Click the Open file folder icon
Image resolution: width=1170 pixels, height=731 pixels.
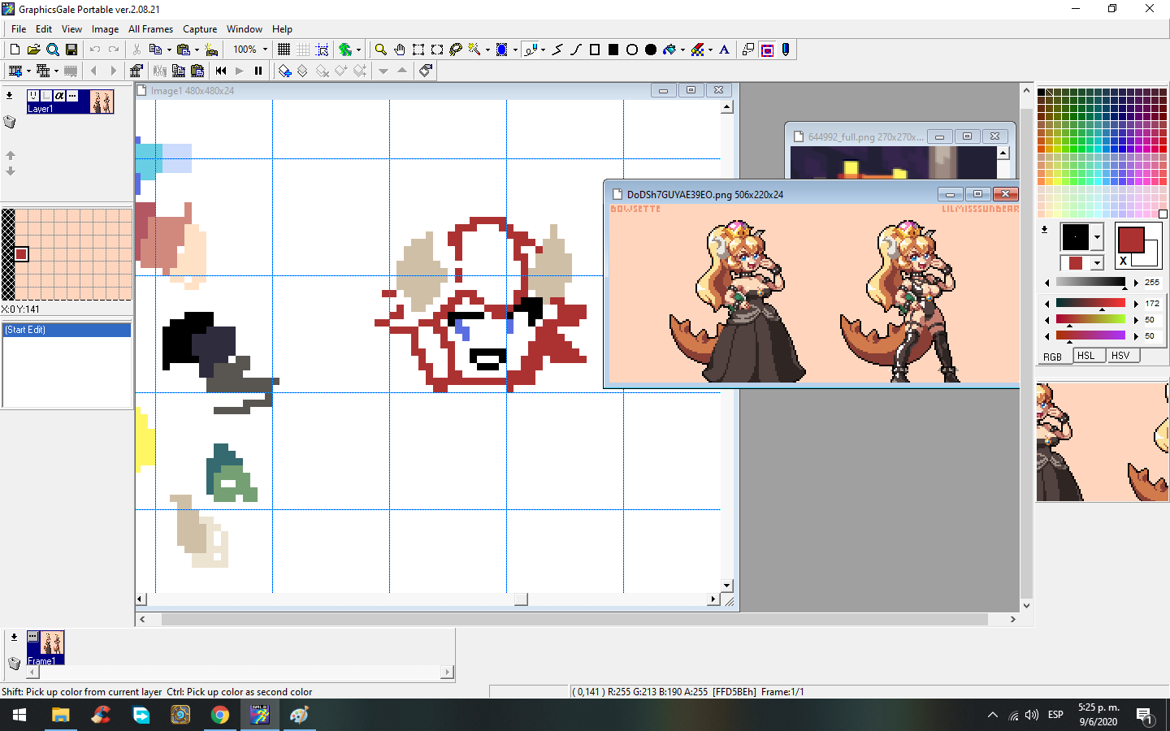pyautogui.click(x=33, y=50)
